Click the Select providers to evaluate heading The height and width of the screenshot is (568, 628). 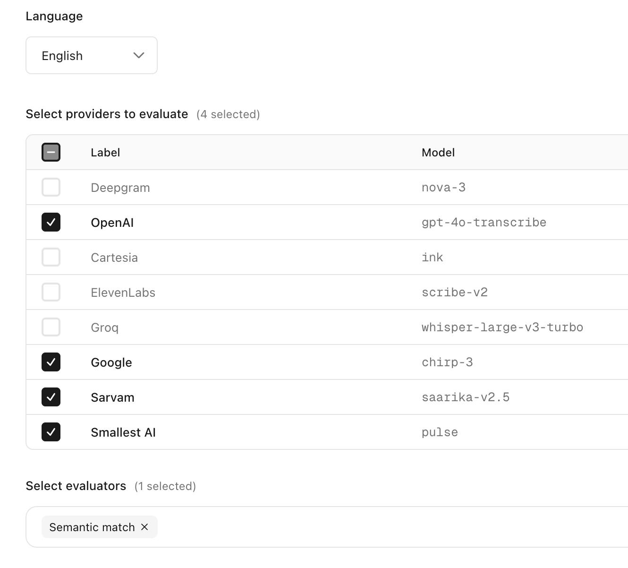(x=107, y=114)
